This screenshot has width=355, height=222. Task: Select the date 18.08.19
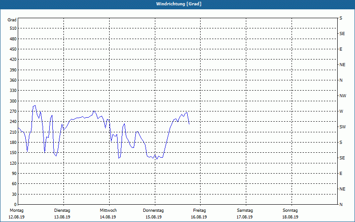coord(290,217)
